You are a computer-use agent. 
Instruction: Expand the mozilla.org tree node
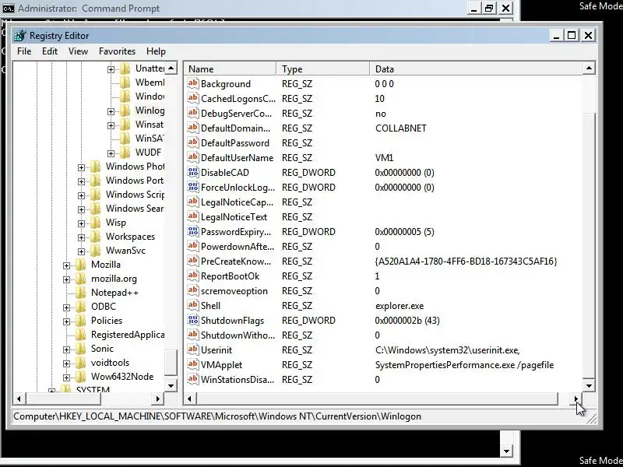point(66,279)
